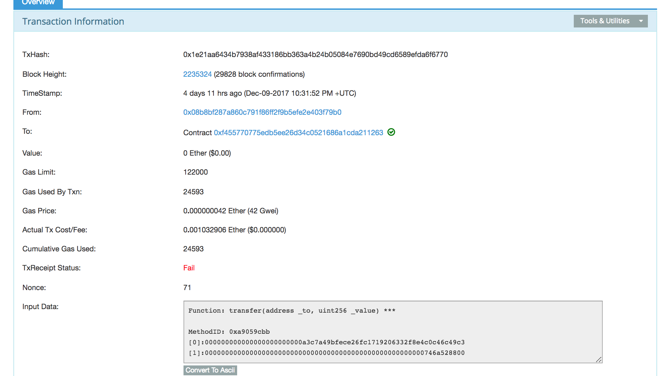
Task: Click the Cumulative Gas Used value 24593
Action: [x=193, y=249]
